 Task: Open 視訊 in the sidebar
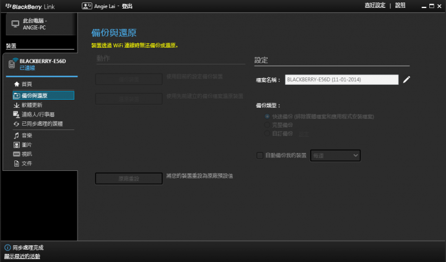tap(27, 154)
